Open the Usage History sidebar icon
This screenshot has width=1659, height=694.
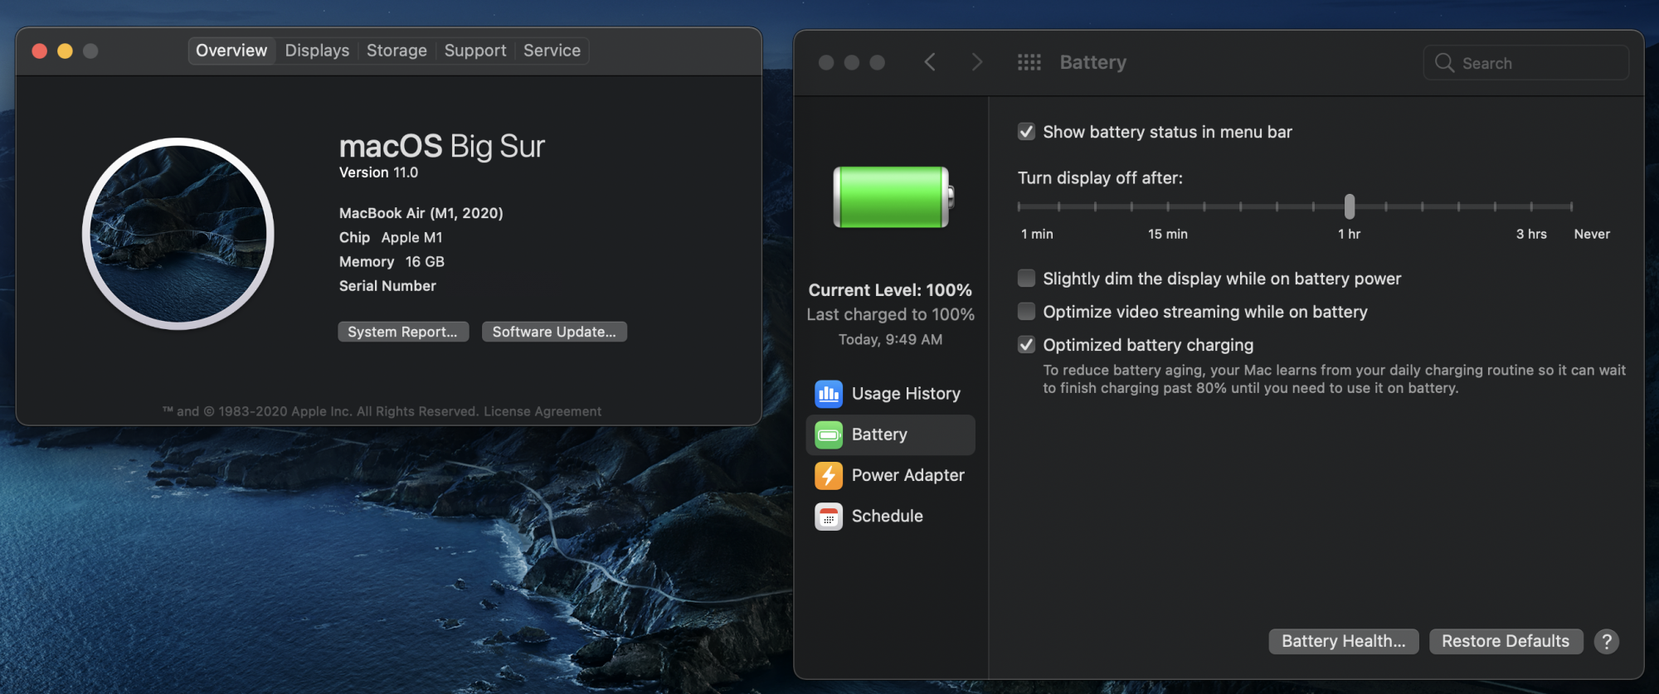tap(828, 394)
